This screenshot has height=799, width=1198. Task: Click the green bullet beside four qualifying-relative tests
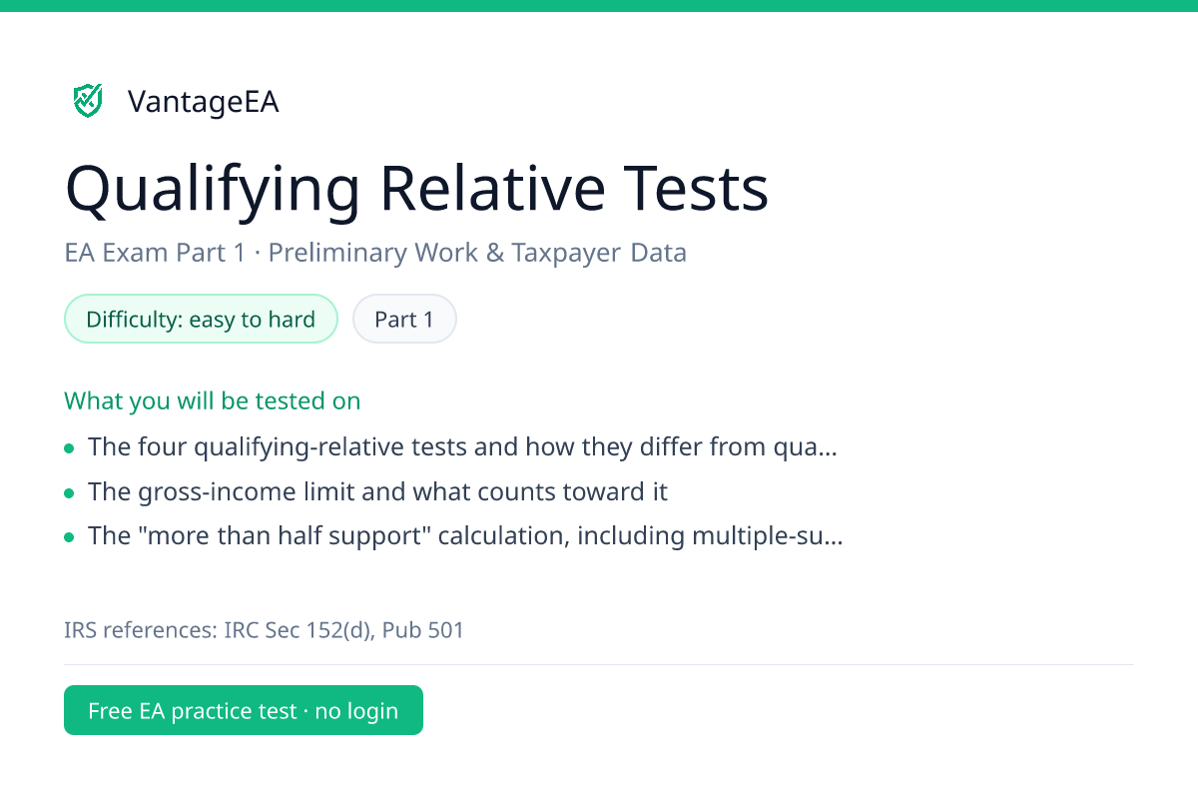[69, 448]
